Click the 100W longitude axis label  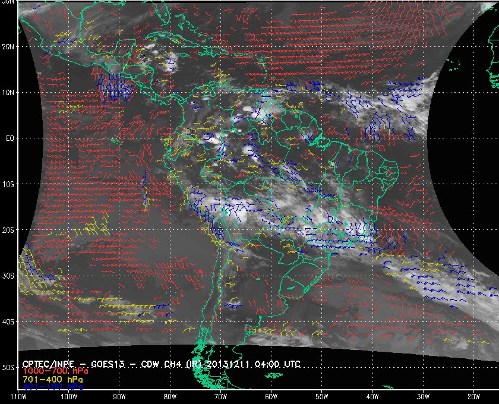point(69,397)
